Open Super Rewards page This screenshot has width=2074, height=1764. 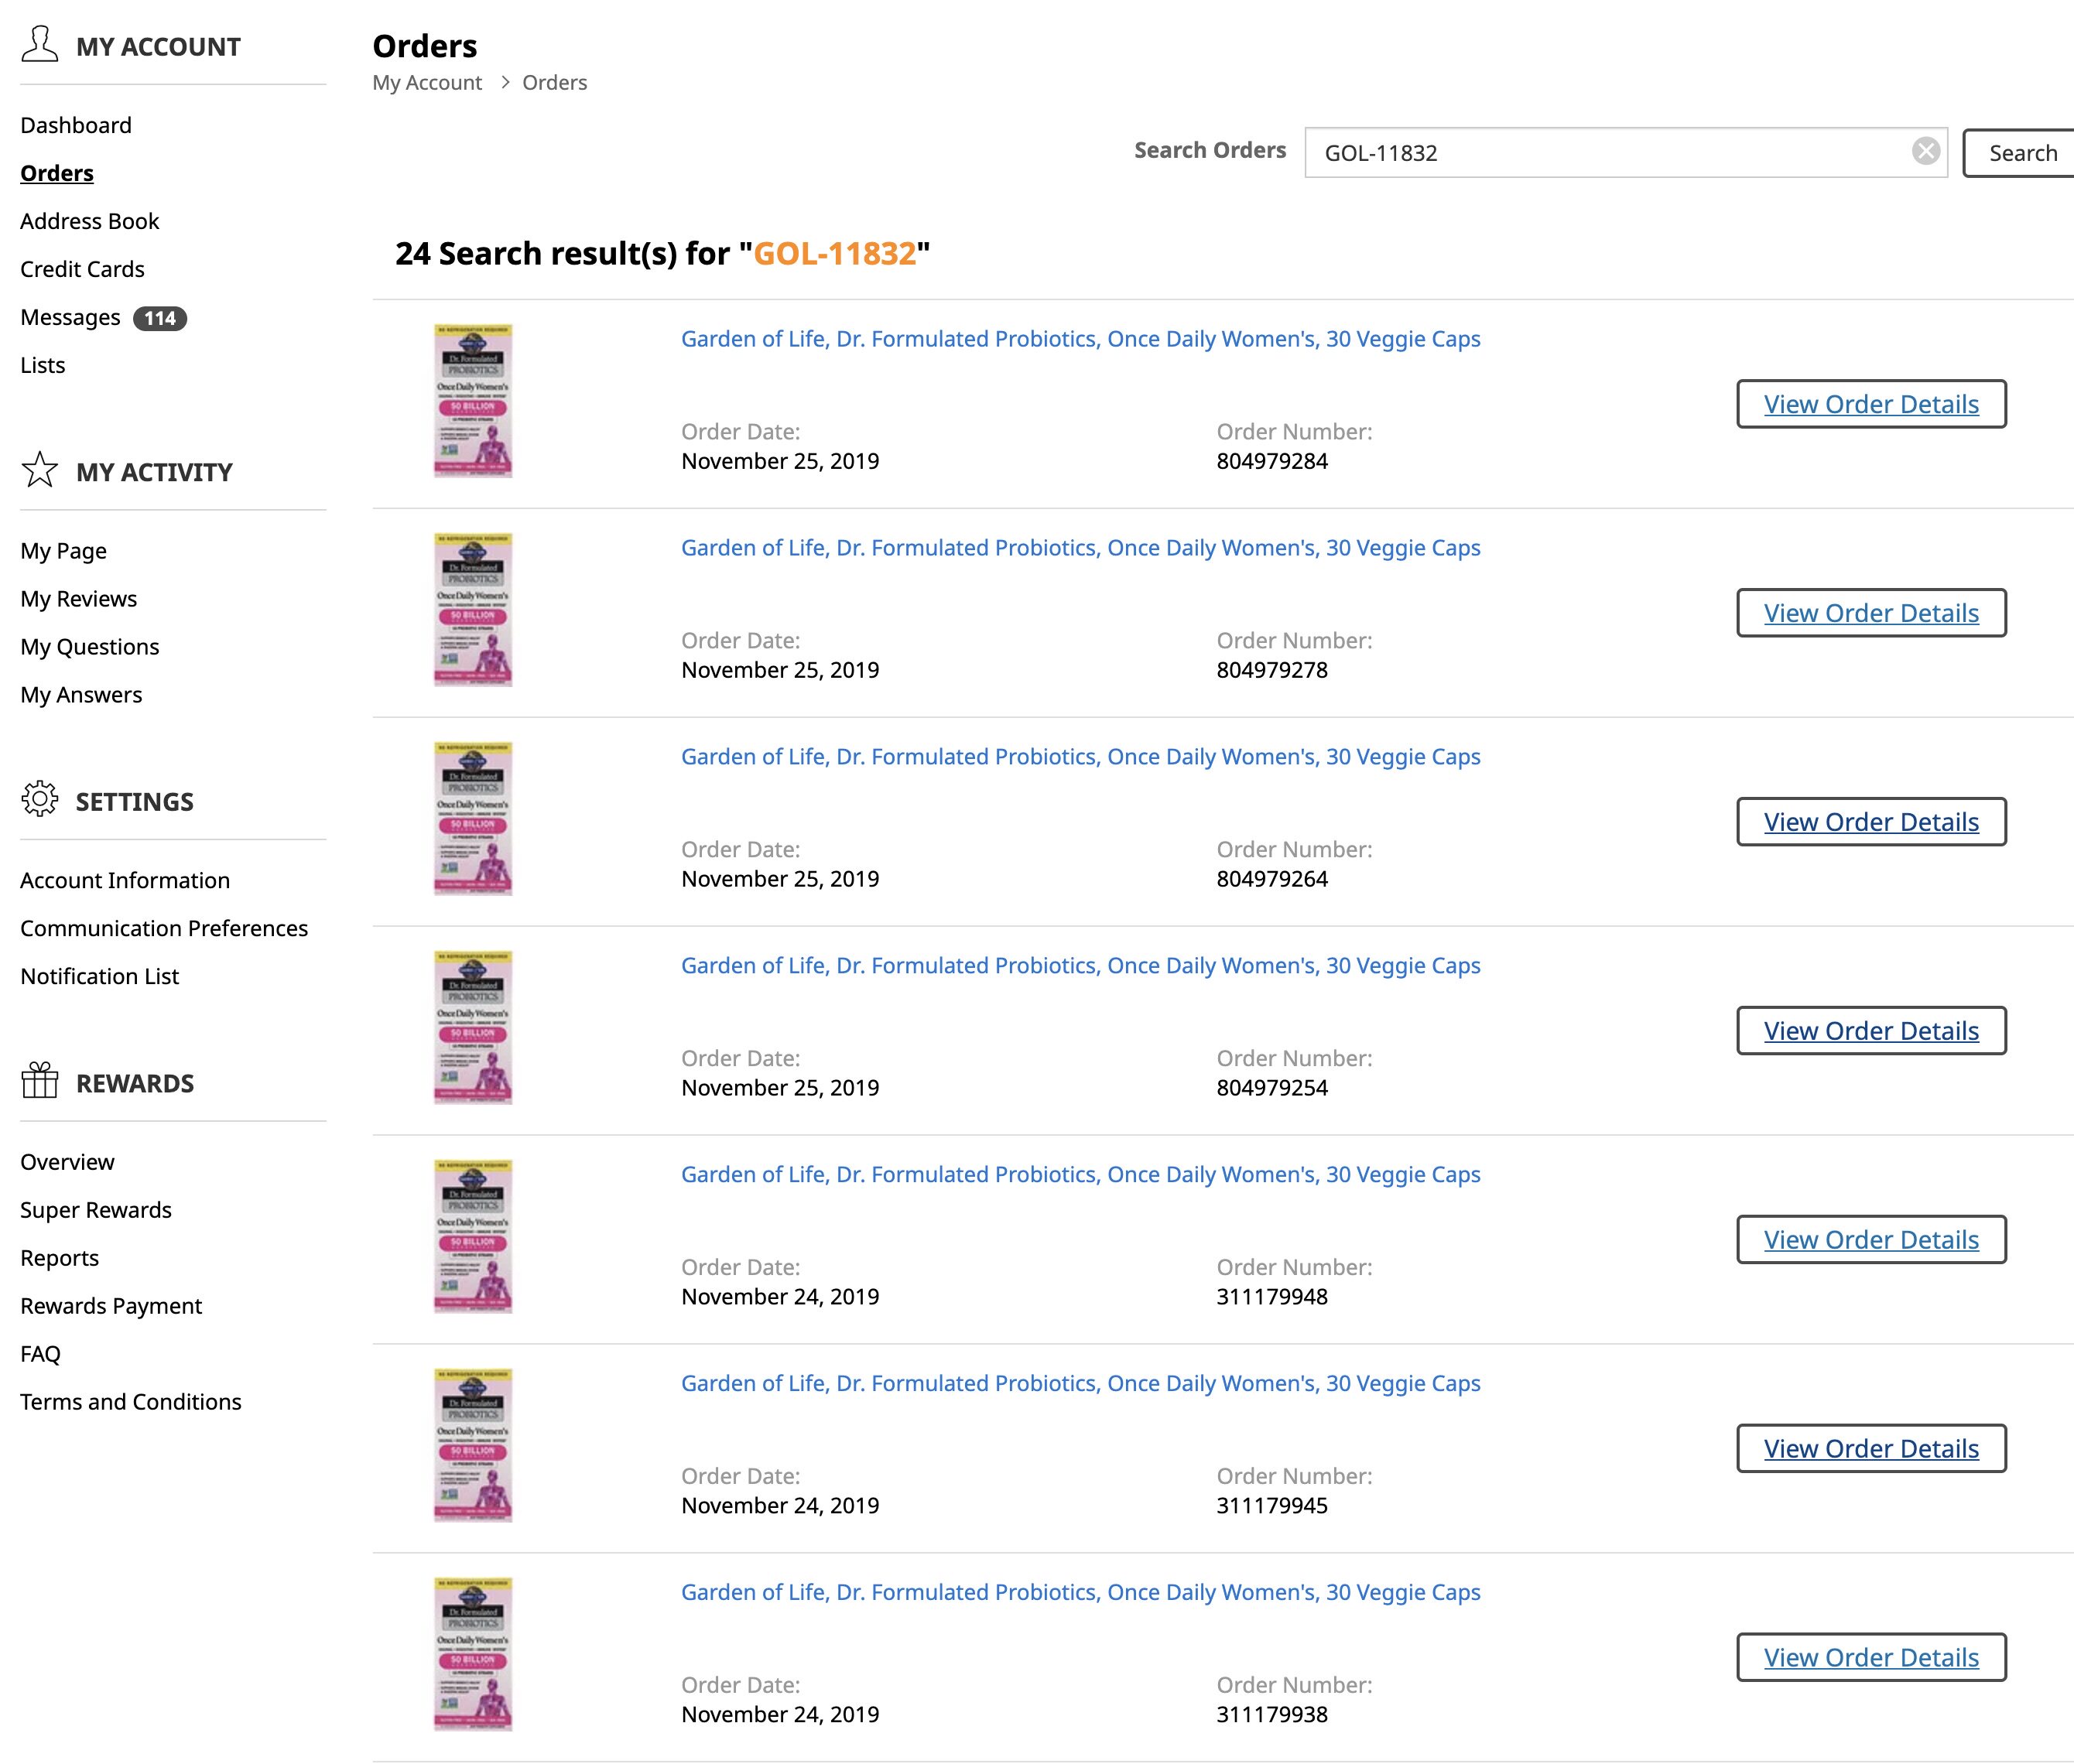tap(96, 1210)
